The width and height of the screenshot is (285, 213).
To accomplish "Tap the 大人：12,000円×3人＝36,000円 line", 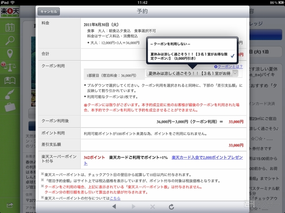I will 115,43.
